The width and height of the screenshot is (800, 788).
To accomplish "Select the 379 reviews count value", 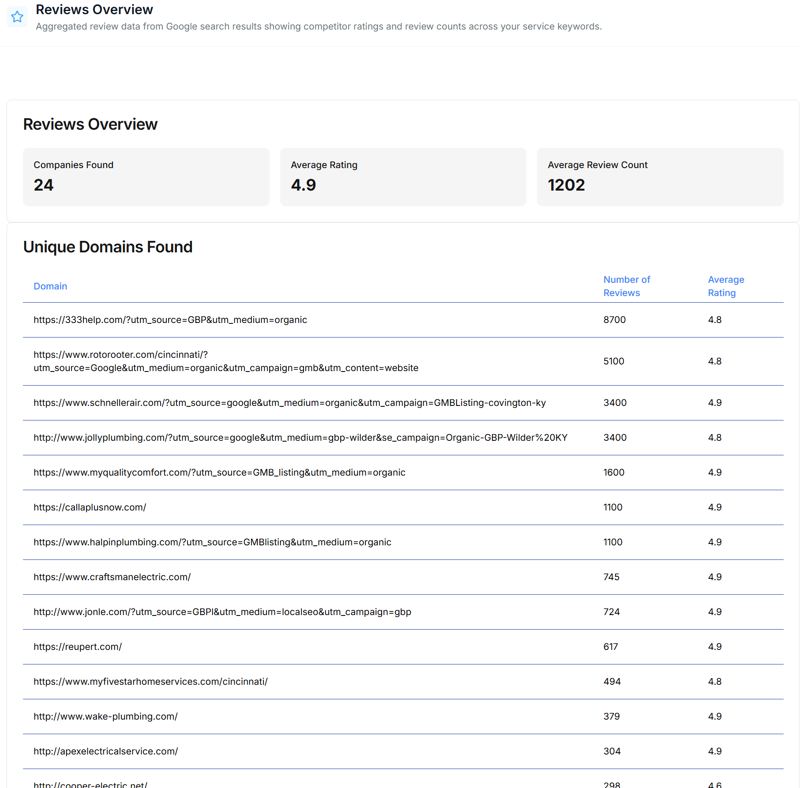I will tap(611, 717).
